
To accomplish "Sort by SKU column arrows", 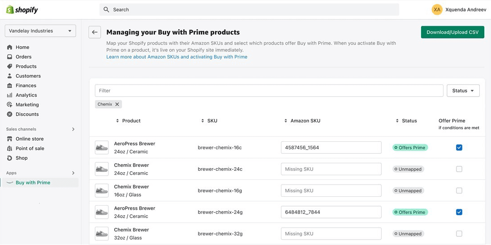I will pyautogui.click(x=202, y=121).
